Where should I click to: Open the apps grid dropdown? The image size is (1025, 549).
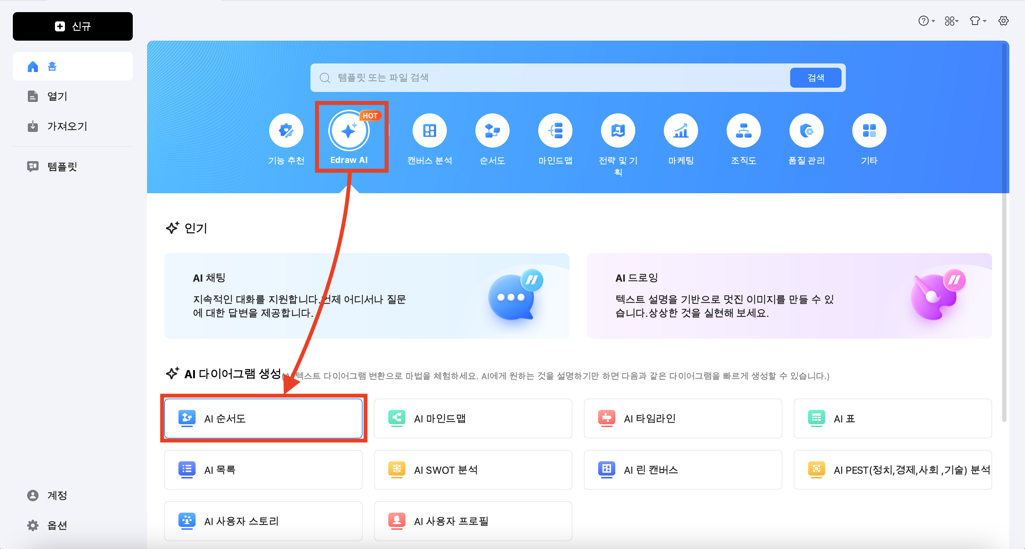point(952,21)
